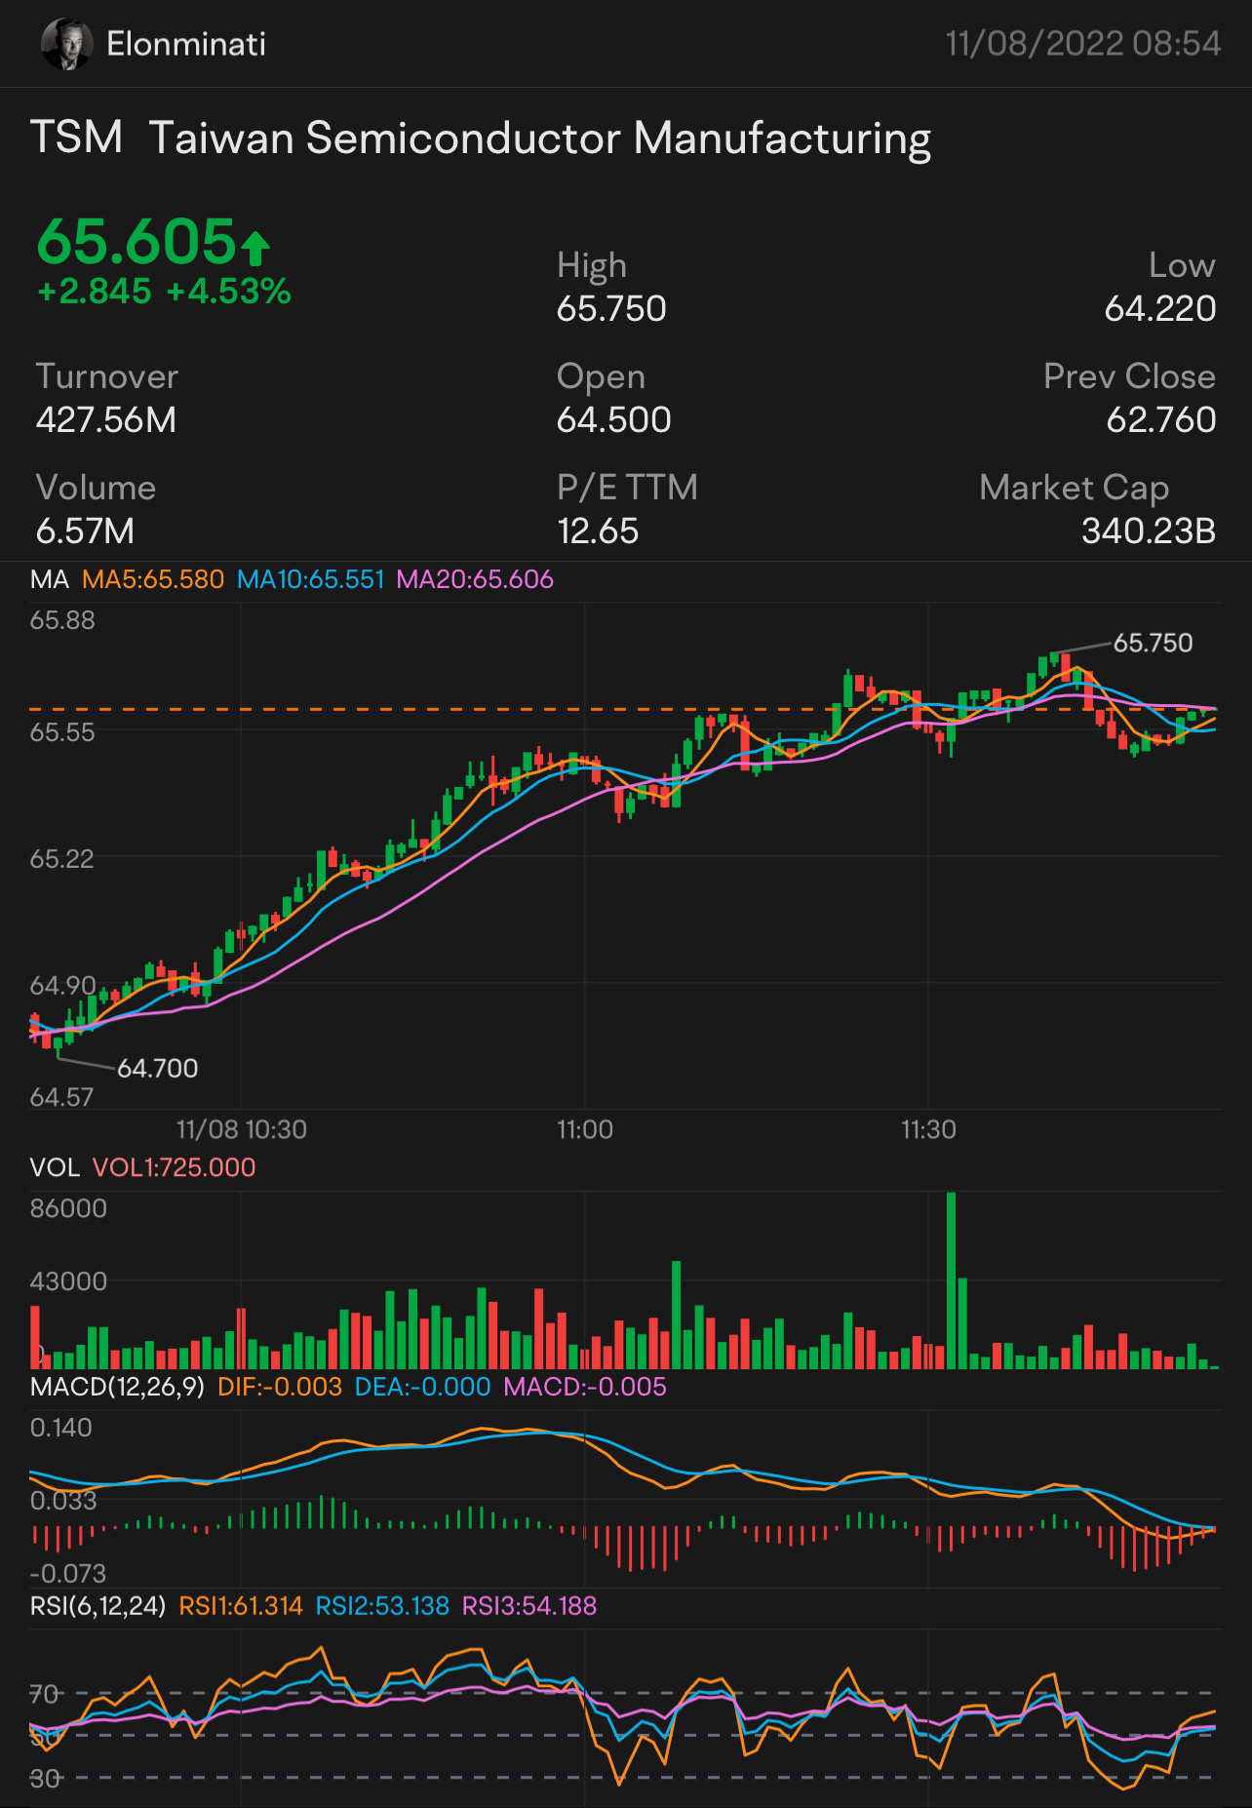
Task: Select the Open value 64.500
Action: (613, 420)
